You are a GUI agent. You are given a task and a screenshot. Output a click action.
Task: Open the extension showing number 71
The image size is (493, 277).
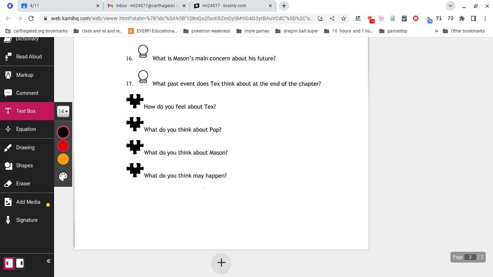(439, 18)
